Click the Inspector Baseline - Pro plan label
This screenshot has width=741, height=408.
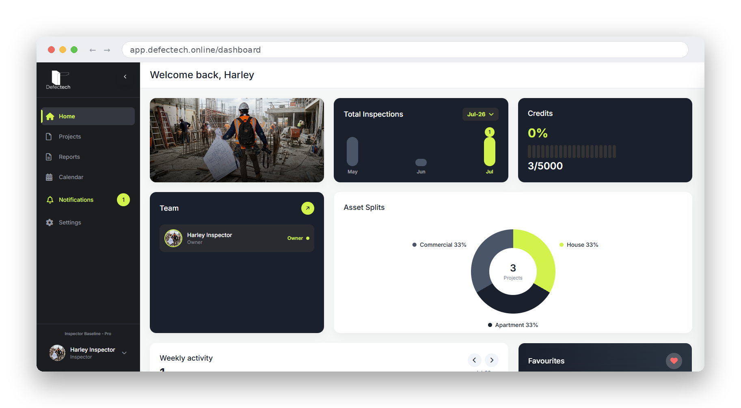click(88, 334)
